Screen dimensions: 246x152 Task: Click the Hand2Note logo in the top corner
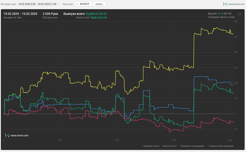click(234, 4)
